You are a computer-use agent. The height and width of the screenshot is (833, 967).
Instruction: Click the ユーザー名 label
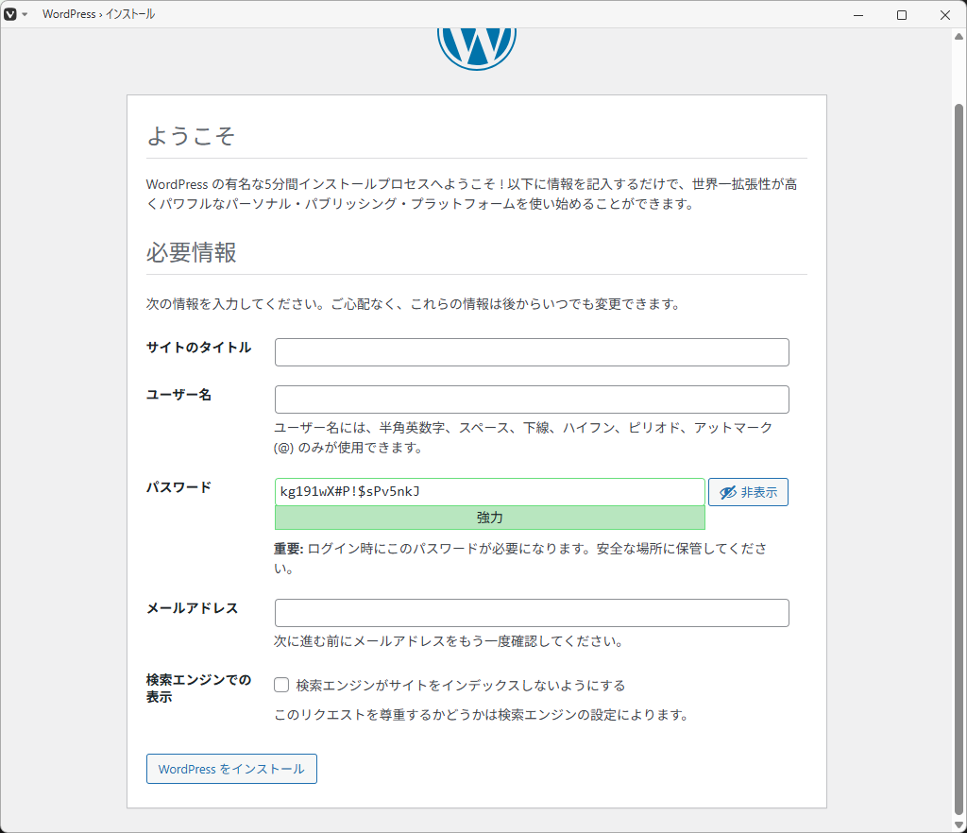[x=178, y=395]
